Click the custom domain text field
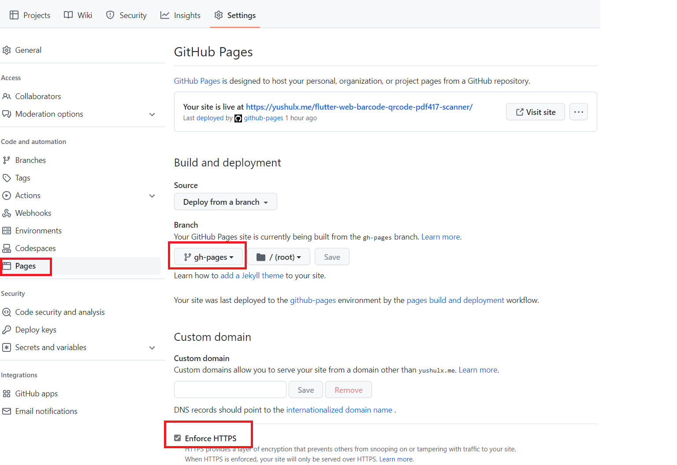This screenshot has height=465, width=677. [x=230, y=390]
